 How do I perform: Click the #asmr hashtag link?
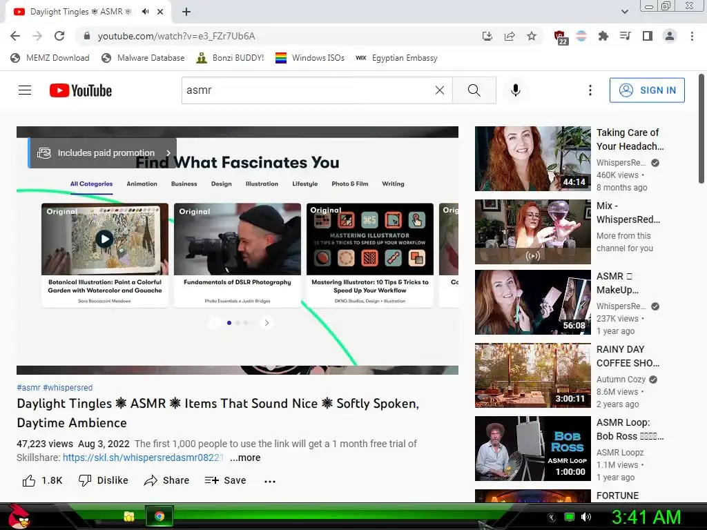(x=28, y=388)
